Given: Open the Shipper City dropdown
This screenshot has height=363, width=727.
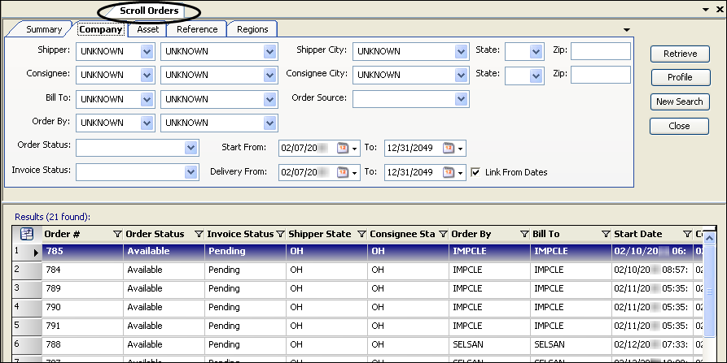Looking at the screenshot, I should 461,51.
